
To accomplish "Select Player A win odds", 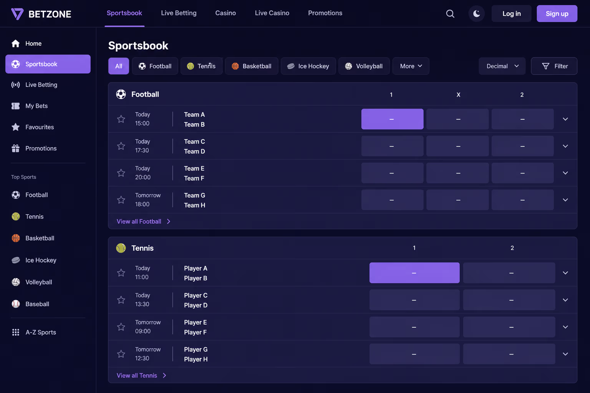I will pyautogui.click(x=414, y=273).
